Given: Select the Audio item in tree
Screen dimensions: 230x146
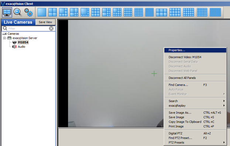Looking at the screenshot, I should pyautogui.click(x=21, y=47).
